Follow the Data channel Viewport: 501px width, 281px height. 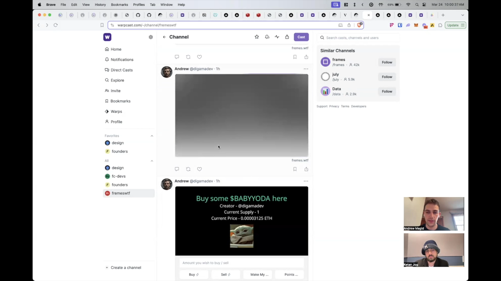pyautogui.click(x=387, y=91)
